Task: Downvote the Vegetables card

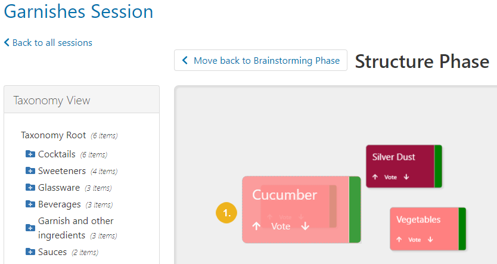Action: [x=430, y=240]
